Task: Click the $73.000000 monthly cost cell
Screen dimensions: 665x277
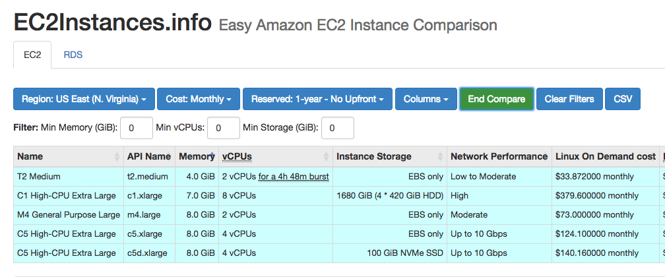Action: coord(605,214)
